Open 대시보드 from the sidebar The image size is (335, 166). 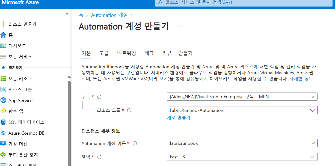pyautogui.click(x=17, y=46)
